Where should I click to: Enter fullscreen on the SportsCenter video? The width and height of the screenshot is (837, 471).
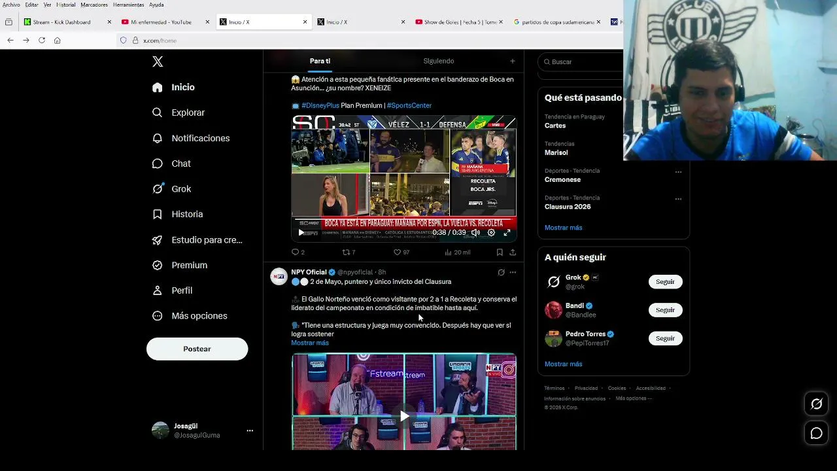coord(507,232)
